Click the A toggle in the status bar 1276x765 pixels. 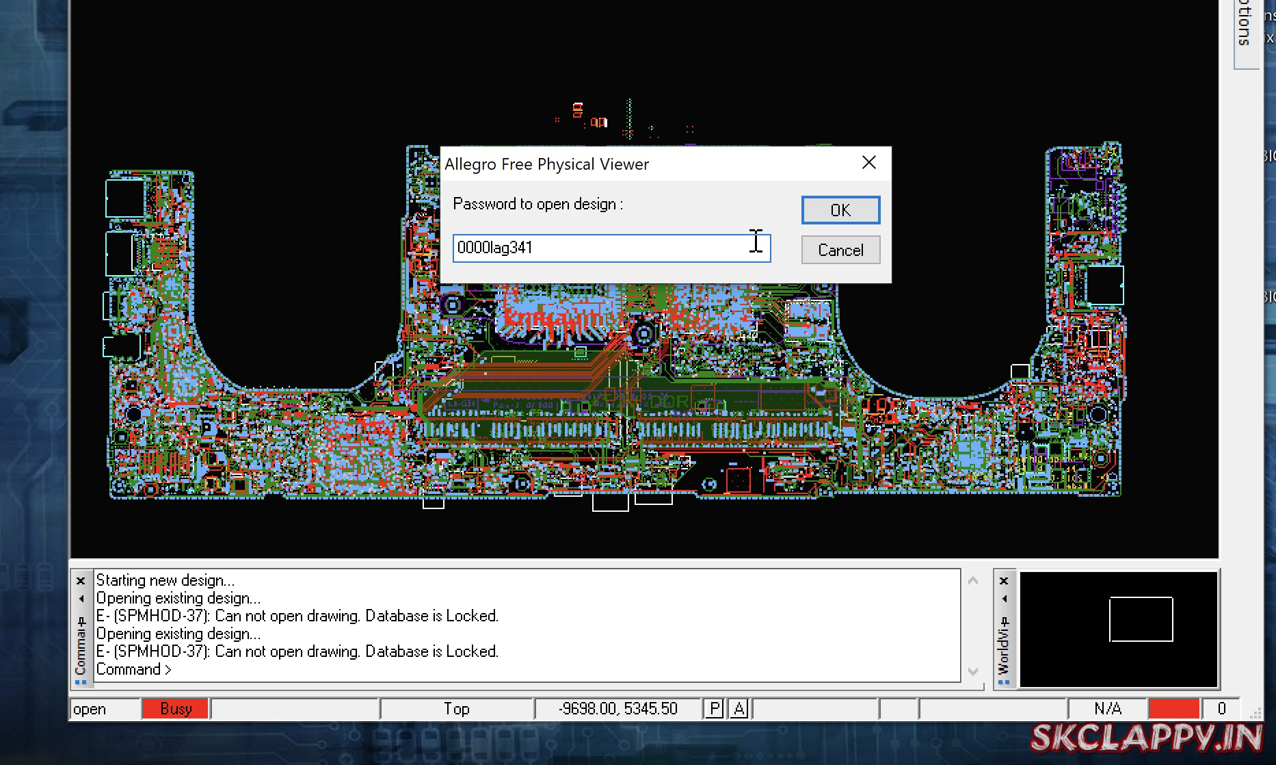tap(739, 709)
